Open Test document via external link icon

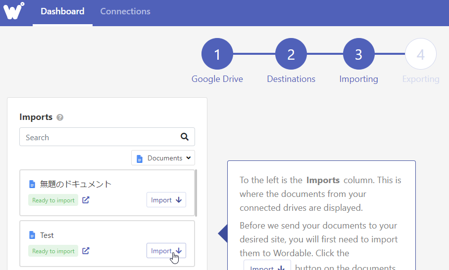coord(86,251)
